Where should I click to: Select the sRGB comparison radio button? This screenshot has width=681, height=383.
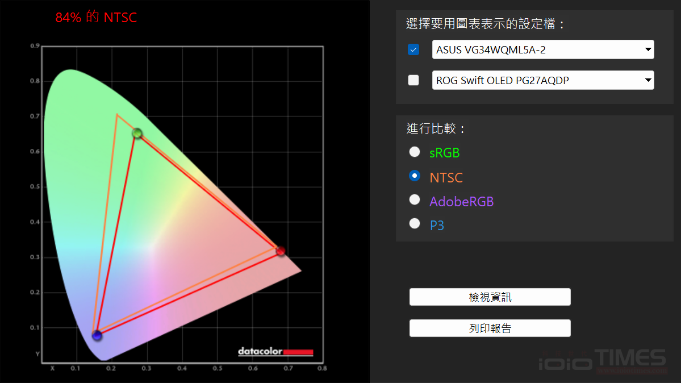tap(415, 152)
